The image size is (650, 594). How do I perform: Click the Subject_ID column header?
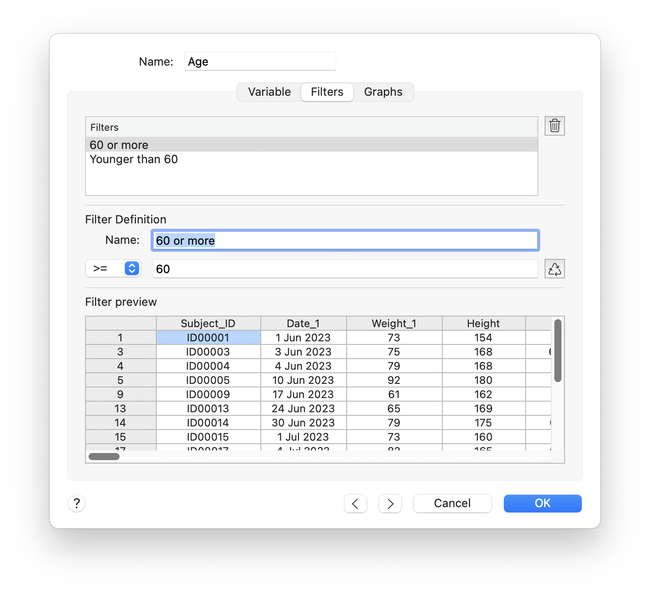point(208,324)
